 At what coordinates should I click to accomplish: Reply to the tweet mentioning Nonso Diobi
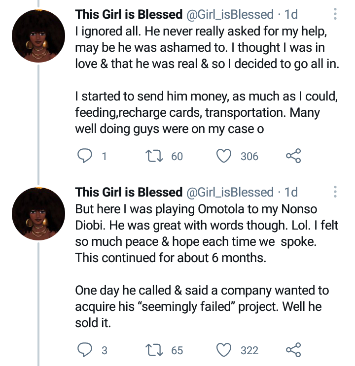click(85, 350)
